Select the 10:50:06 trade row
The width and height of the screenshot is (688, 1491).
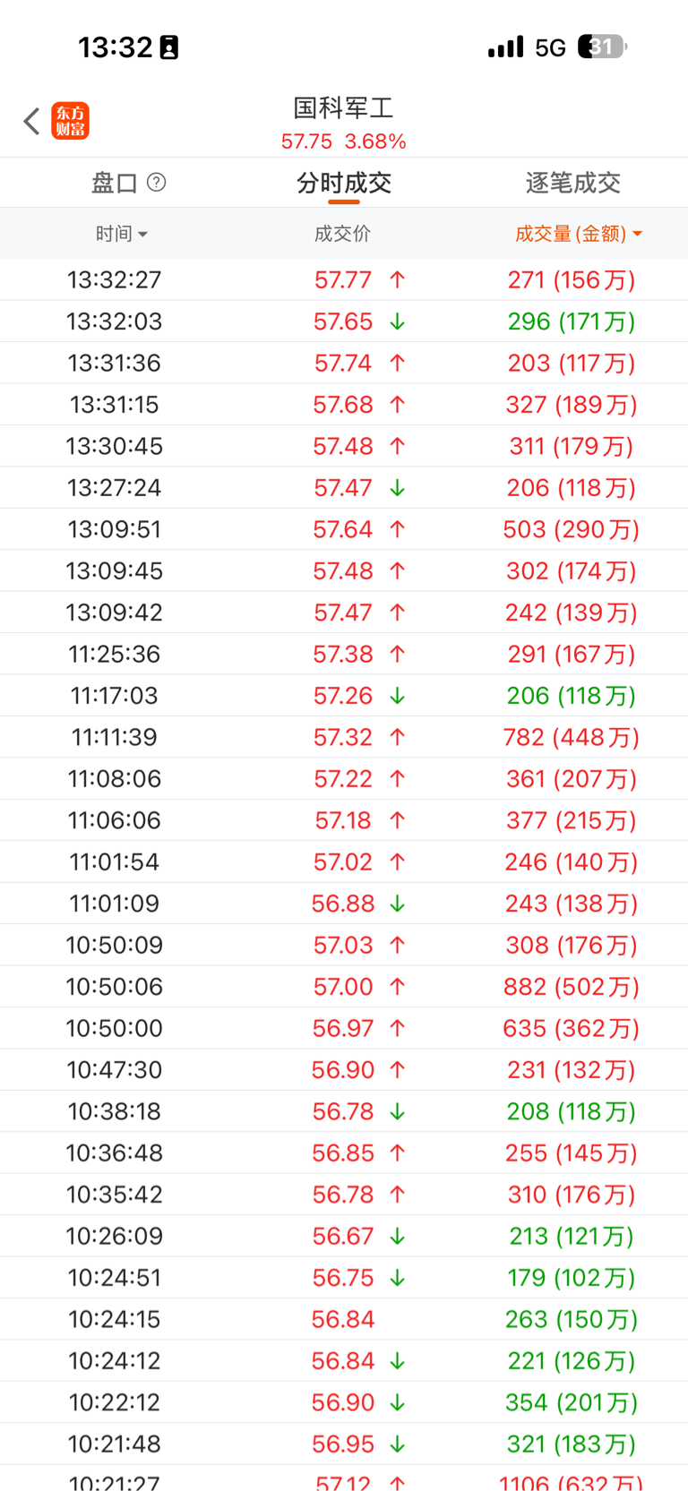344,987
